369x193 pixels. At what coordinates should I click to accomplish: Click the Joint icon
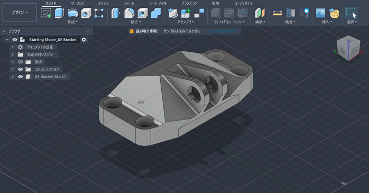199,13
